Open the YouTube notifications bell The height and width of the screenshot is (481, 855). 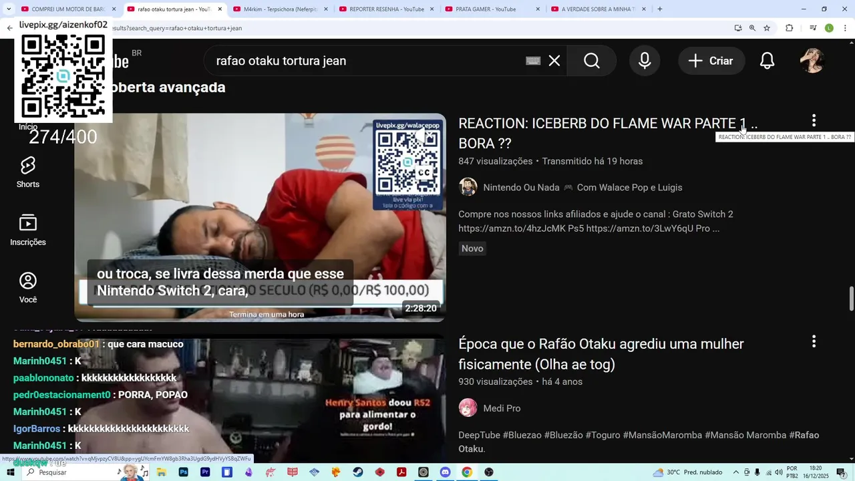point(767,61)
